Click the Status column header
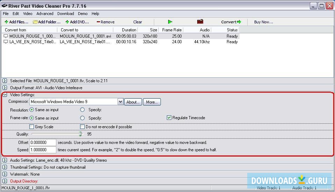 pyautogui.click(x=225, y=30)
